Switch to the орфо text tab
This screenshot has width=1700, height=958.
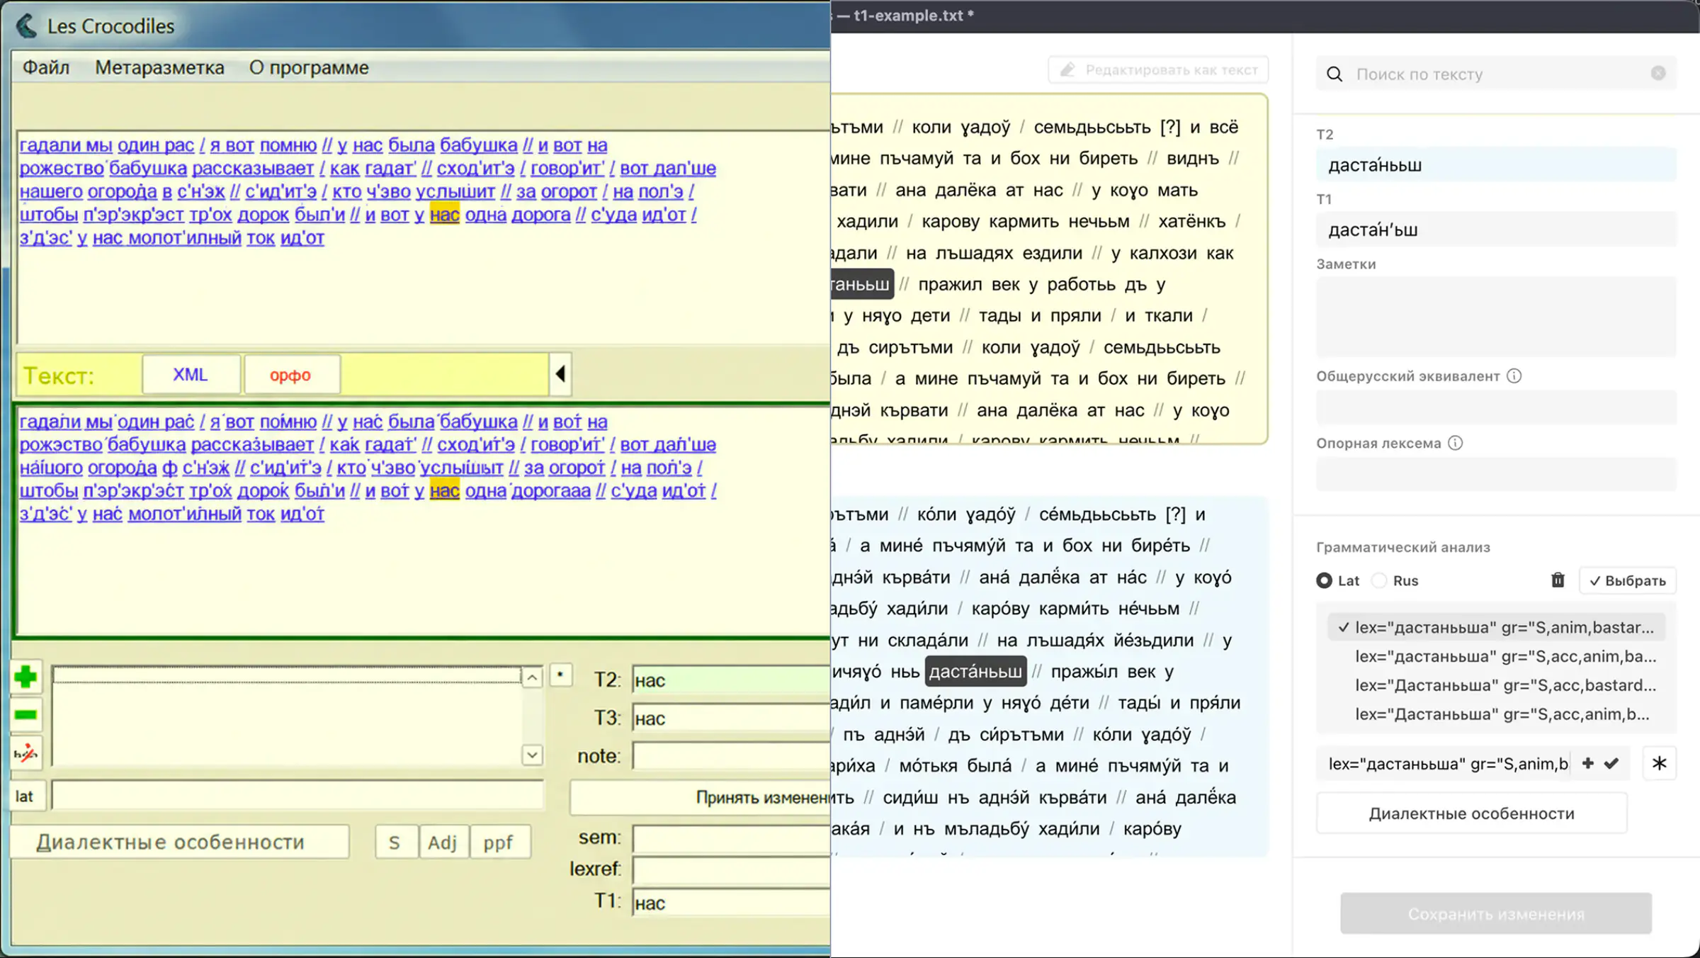pyautogui.click(x=291, y=375)
